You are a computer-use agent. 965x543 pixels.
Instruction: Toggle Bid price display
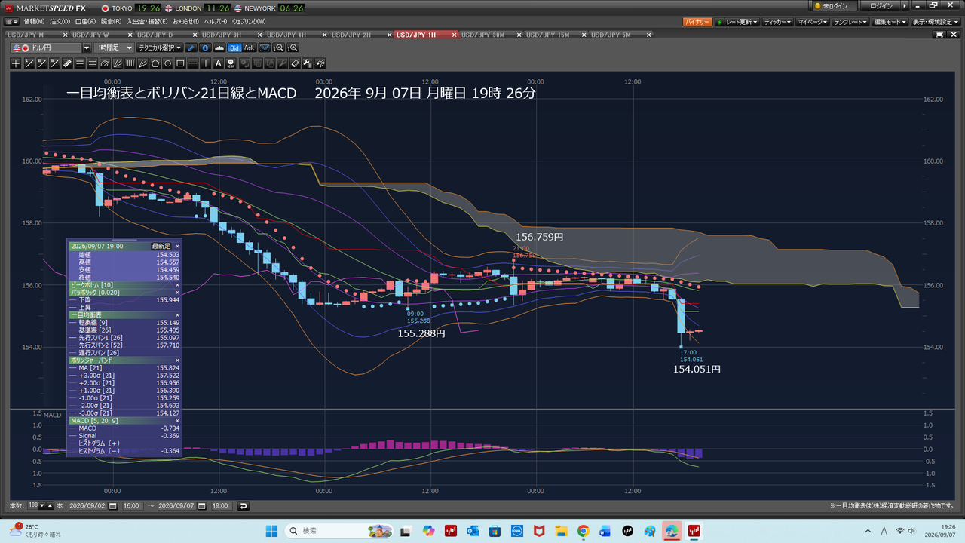click(x=234, y=48)
